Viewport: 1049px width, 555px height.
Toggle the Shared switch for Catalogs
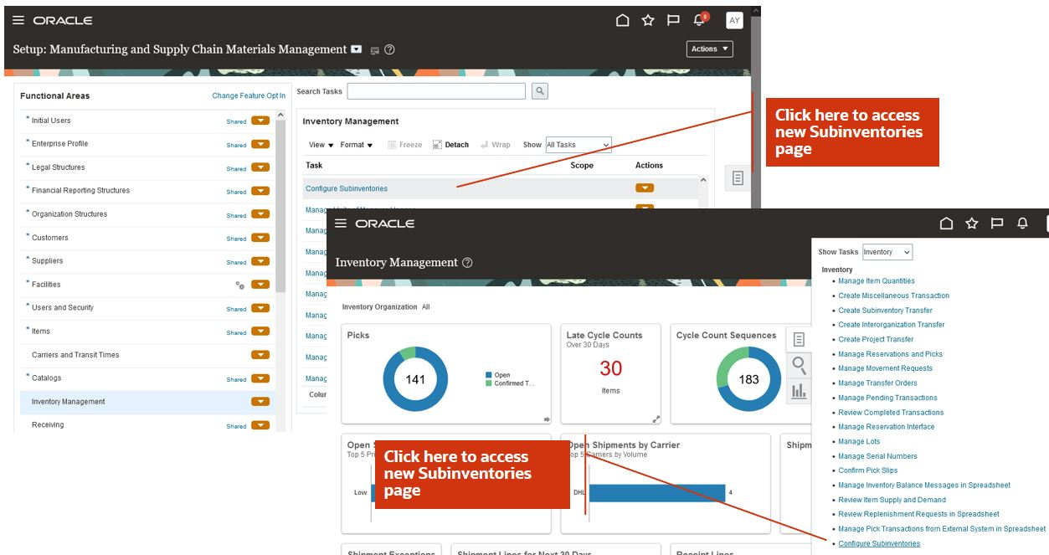point(261,378)
